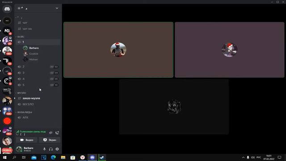The width and height of the screenshot is (286, 161).
Task: Switch РУС input language
Action: click(259, 157)
